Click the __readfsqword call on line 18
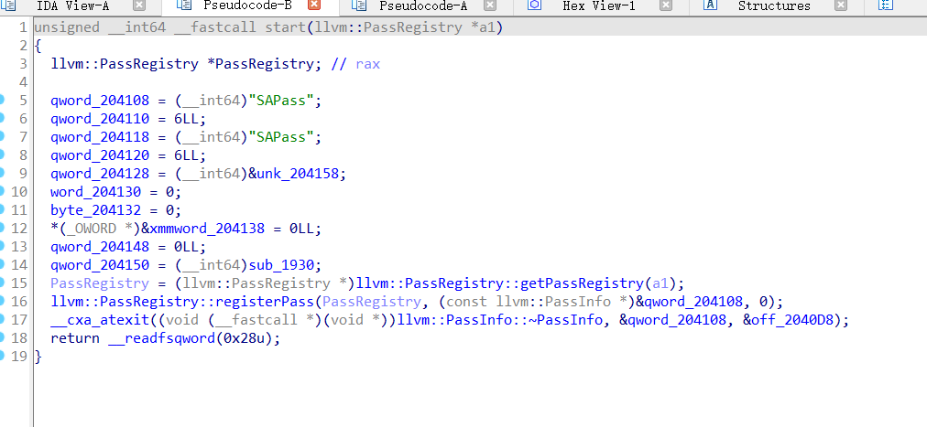The image size is (927, 427). click(x=161, y=338)
